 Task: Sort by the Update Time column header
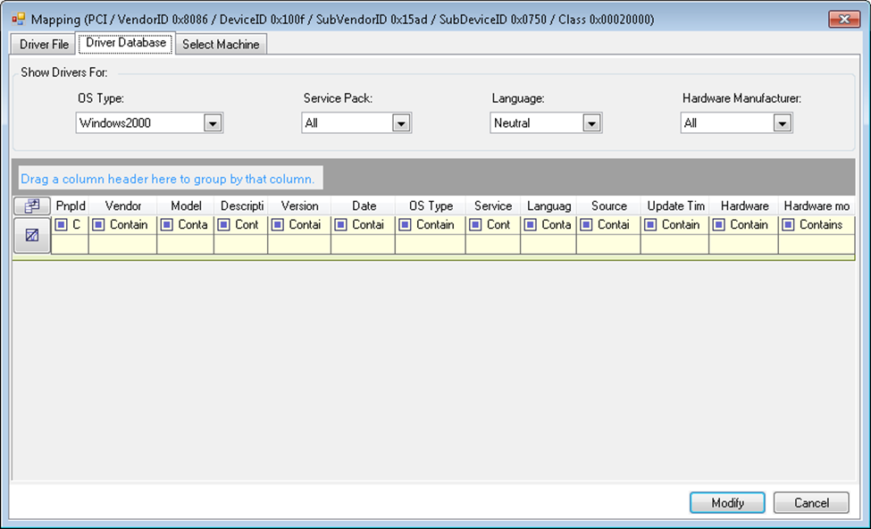click(x=675, y=206)
